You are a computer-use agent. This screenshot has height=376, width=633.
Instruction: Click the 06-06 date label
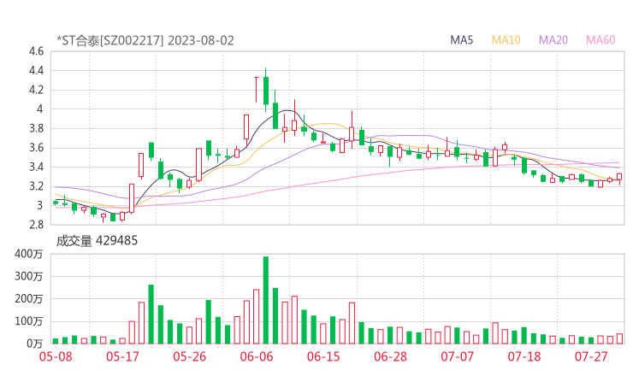[x=257, y=356]
